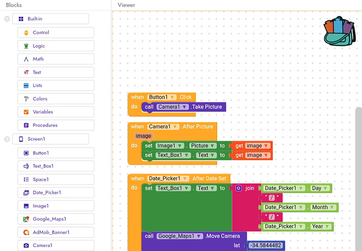The image size is (362, 251).
Task: Click the latitude value -34.5844482 field
Action: (x=265, y=245)
